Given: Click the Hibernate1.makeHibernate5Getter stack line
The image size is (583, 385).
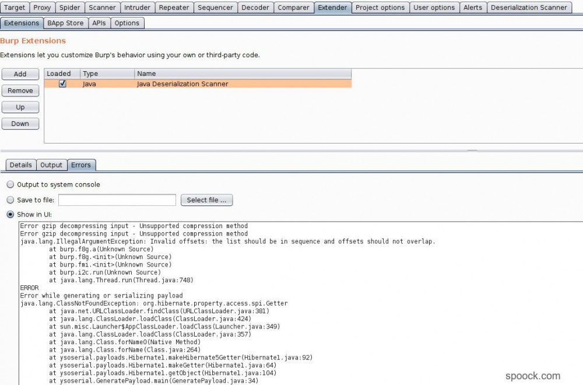Looking at the screenshot, I should [x=181, y=358].
